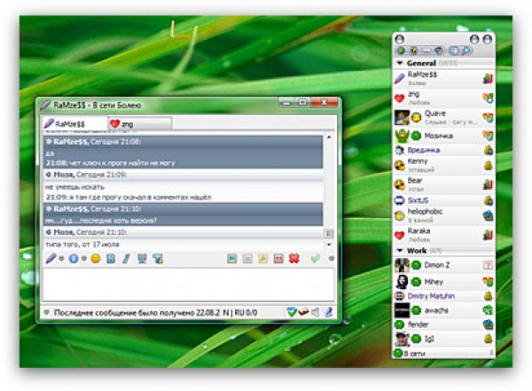Switch to the zng chat tab
This screenshot has width=532, height=391.
pos(140,124)
